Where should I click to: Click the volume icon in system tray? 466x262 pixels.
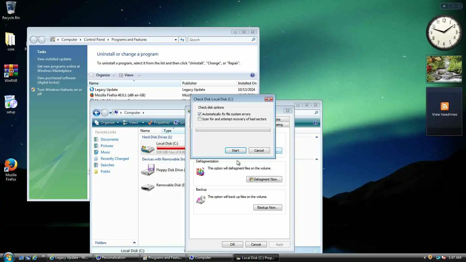pyautogui.click(x=443, y=257)
